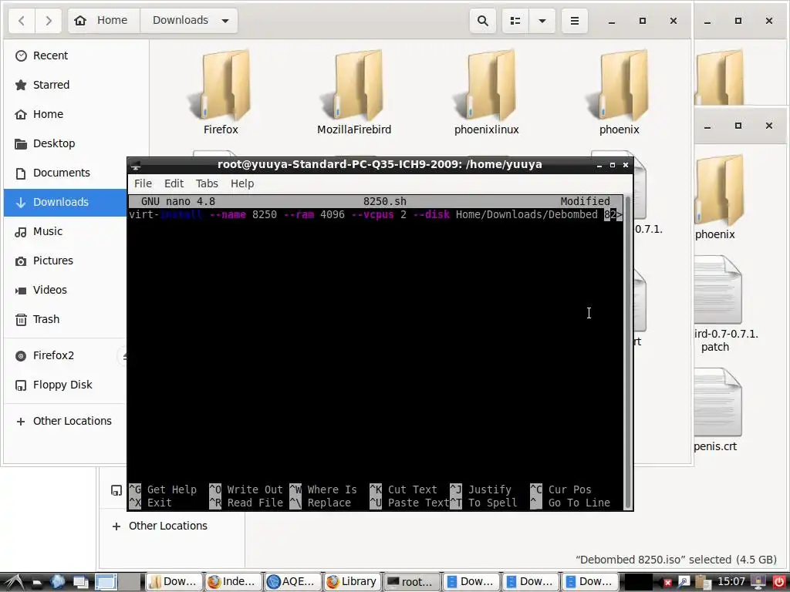Switch to the folder "Dow..." taskbar button

[x=174, y=582]
